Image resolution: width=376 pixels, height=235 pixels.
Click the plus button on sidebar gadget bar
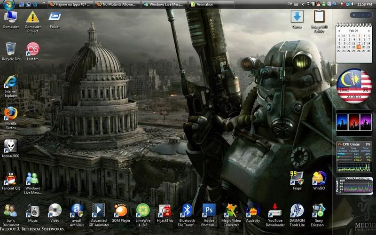[354, 15]
